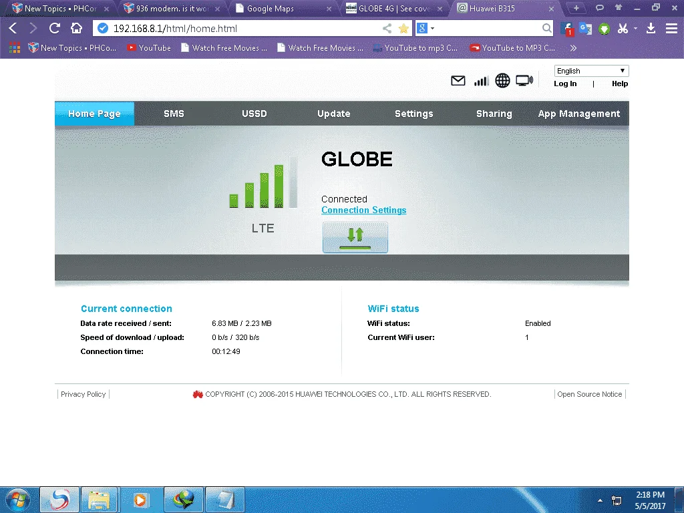Open the browser hamburger menu

(671, 29)
